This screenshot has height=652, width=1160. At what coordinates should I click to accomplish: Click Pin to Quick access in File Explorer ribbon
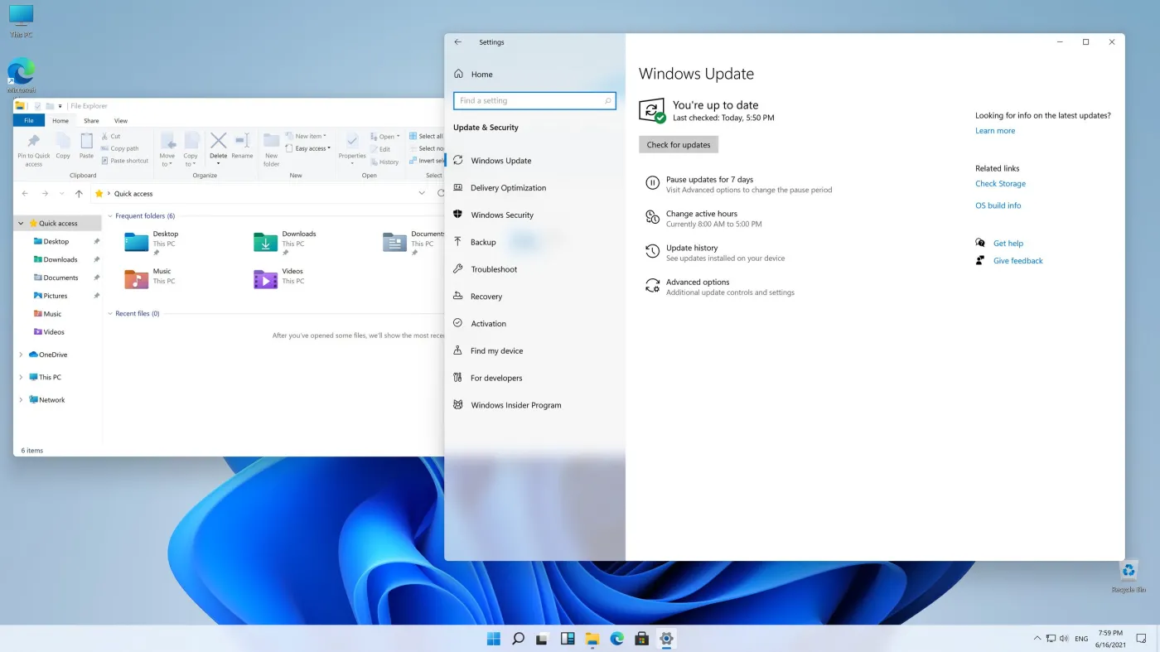point(33,148)
